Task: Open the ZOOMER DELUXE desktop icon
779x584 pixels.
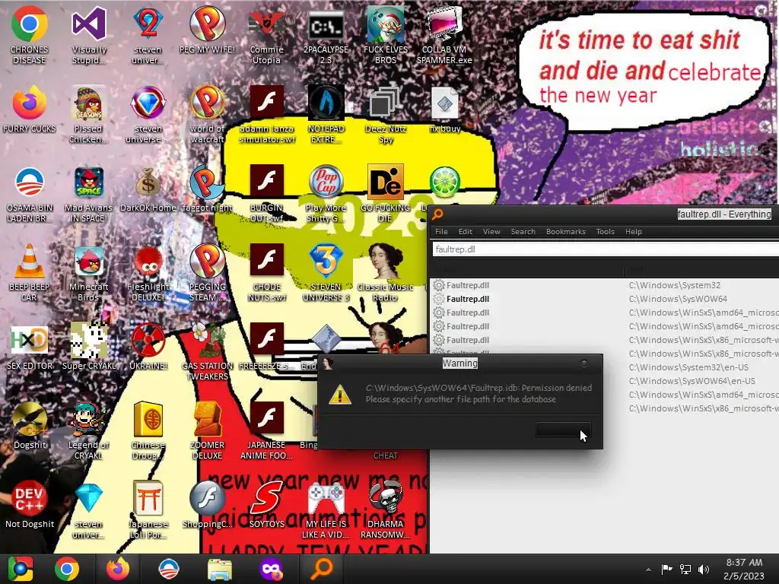Action: tap(207, 431)
